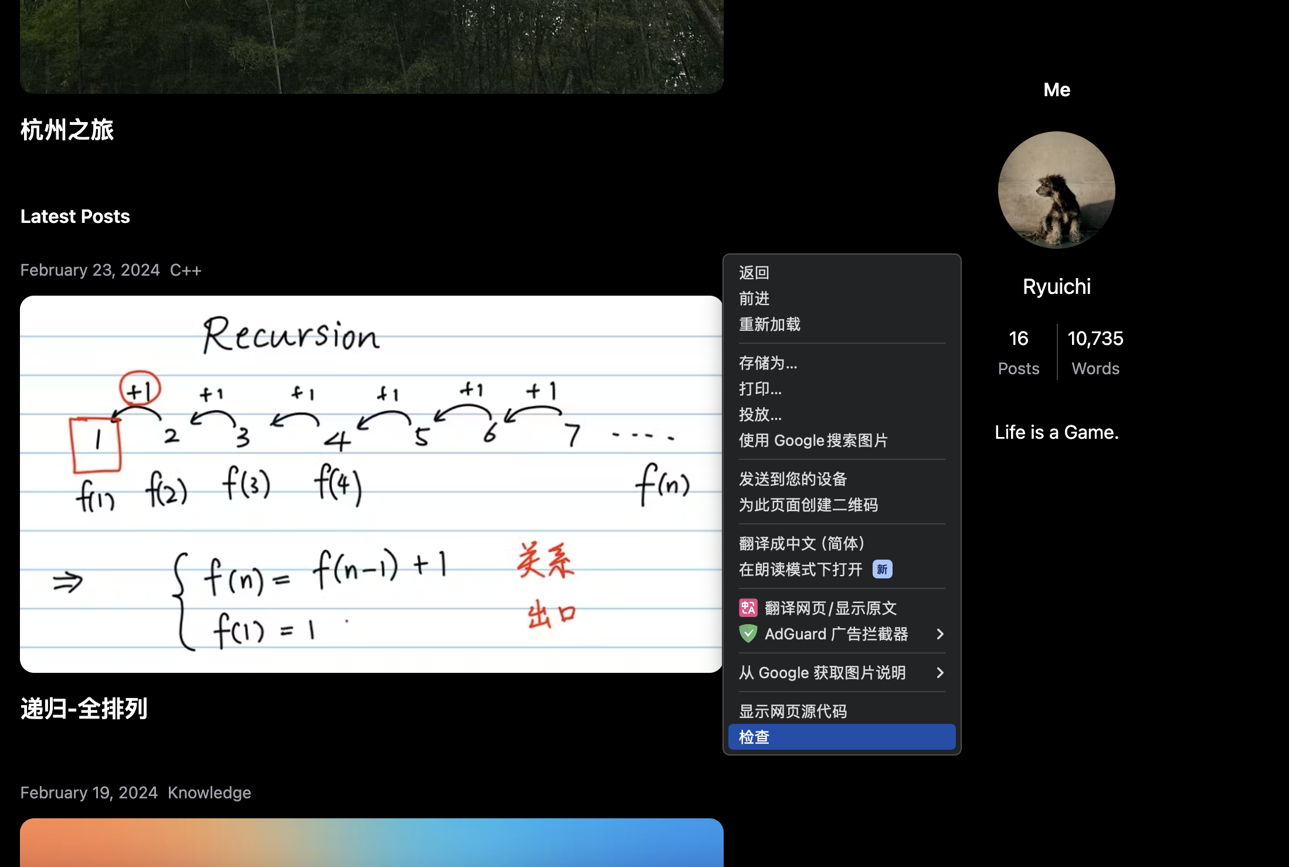Choose 显示网页源代码 in context menu

[792, 711]
